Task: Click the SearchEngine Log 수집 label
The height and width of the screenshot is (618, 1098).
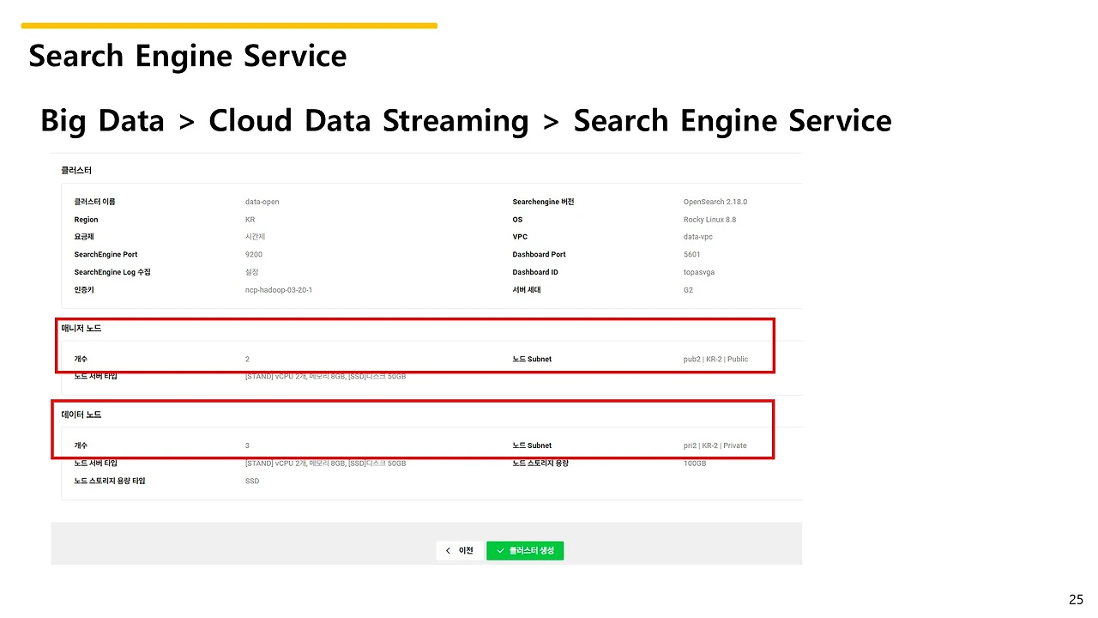Action: click(x=112, y=272)
